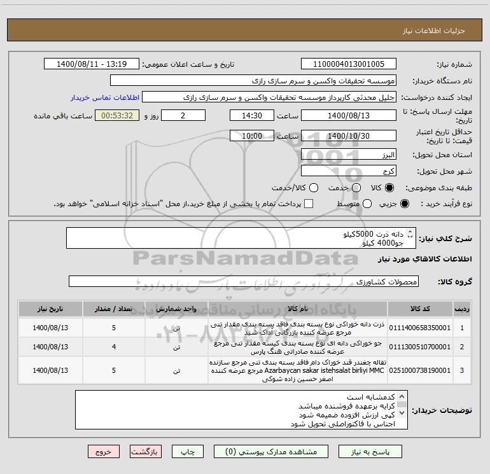Image resolution: width=490 pixels, height=474 pixels.
Task: Click price validity time 10:00 field
Action: click(252, 136)
